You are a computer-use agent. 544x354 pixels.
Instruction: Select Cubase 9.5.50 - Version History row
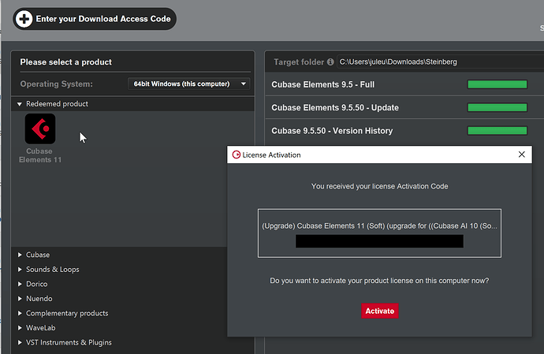click(404, 131)
